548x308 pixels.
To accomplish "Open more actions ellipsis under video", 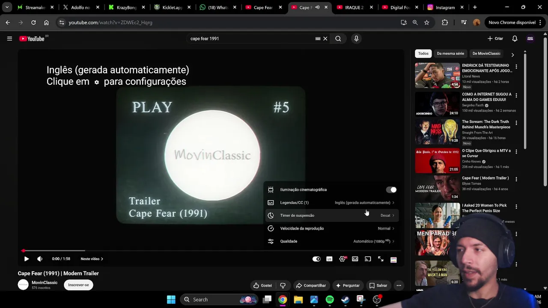I will click(x=399, y=285).
